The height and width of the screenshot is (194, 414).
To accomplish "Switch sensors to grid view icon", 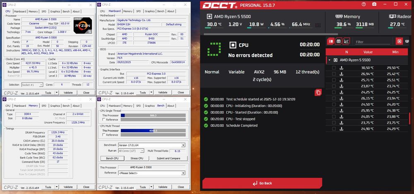I will coord(339,41).
